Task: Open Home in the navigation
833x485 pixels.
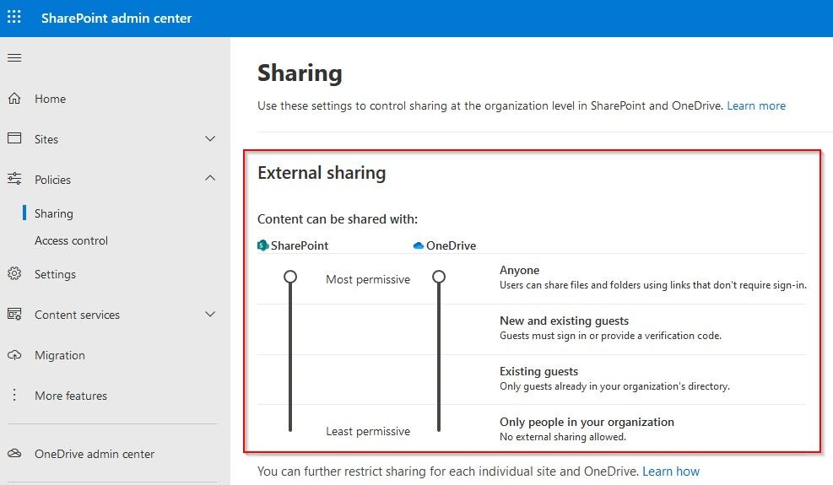Action: coord(51,99)
